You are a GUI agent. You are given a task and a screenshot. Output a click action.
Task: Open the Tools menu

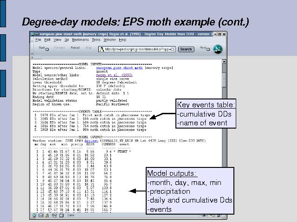[x=96, y=40]
